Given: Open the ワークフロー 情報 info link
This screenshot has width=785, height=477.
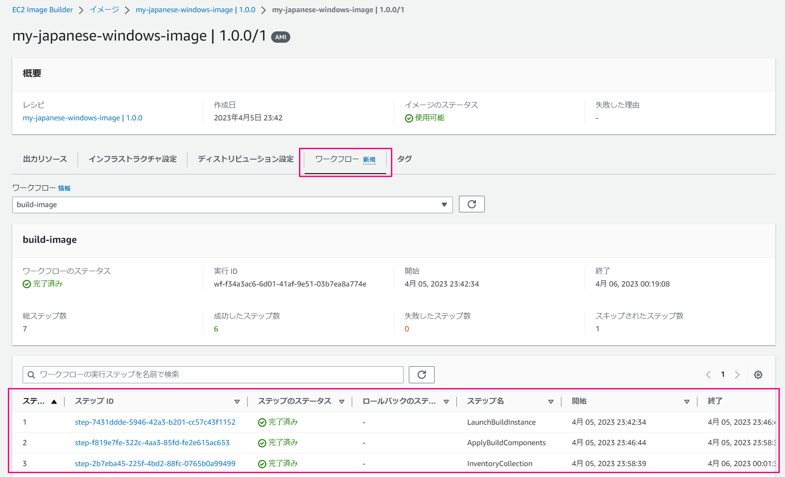Looking at the screenshot, I should [x=64, y=188].
